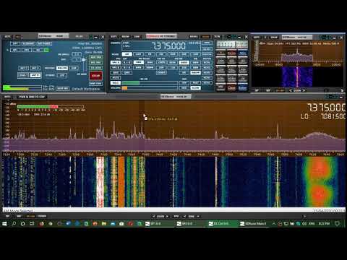347x260 pixels.
Task: Click PWR & SNR TO CSV button
Action: pyautogui.click(x=32, y=97)
